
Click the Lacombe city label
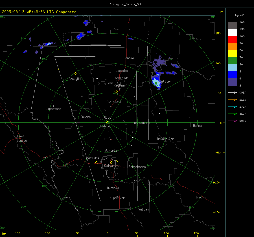pyautogui.click(x=122, y=71)
